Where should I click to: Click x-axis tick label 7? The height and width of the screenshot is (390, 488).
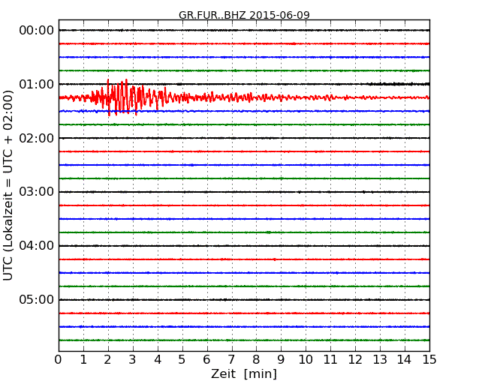(x=231, y=360)
